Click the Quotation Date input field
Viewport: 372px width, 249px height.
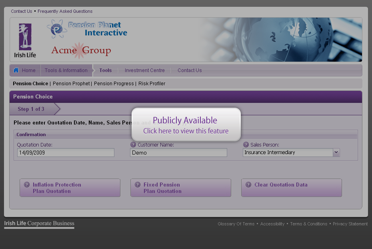[x=66, y=153]
